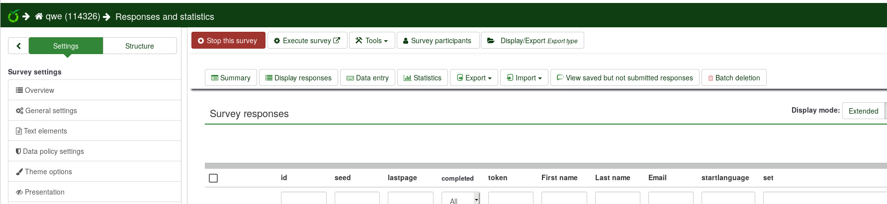Viewport: 887px width, 204px height.
Task: Toggle the select-all responses checkbox
Action: [213, 178]
